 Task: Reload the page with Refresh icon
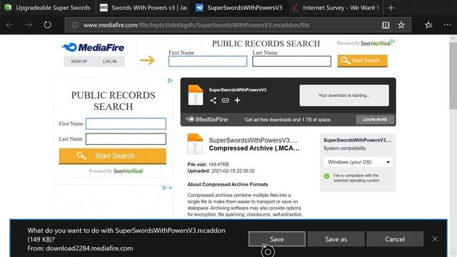(x=47, y=25)
